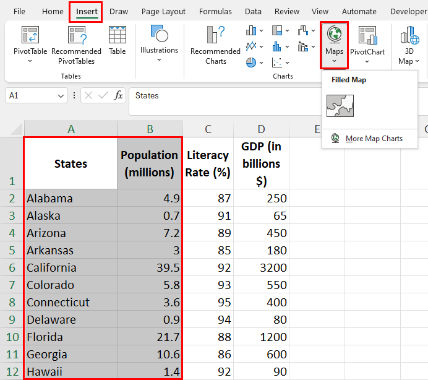Launch the 3D Map tool

(409, 45)
